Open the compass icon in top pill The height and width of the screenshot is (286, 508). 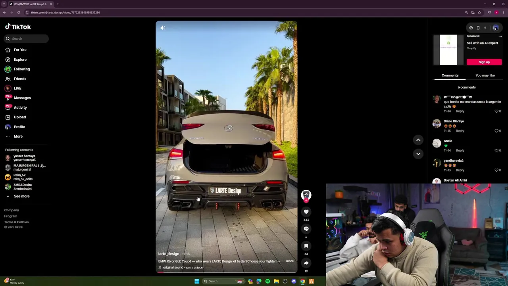point(471,28)
